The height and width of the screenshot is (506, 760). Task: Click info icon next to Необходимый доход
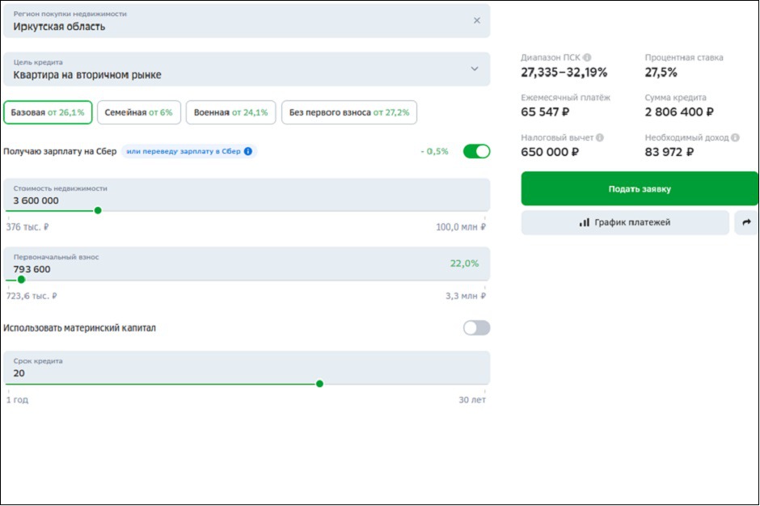735,138
